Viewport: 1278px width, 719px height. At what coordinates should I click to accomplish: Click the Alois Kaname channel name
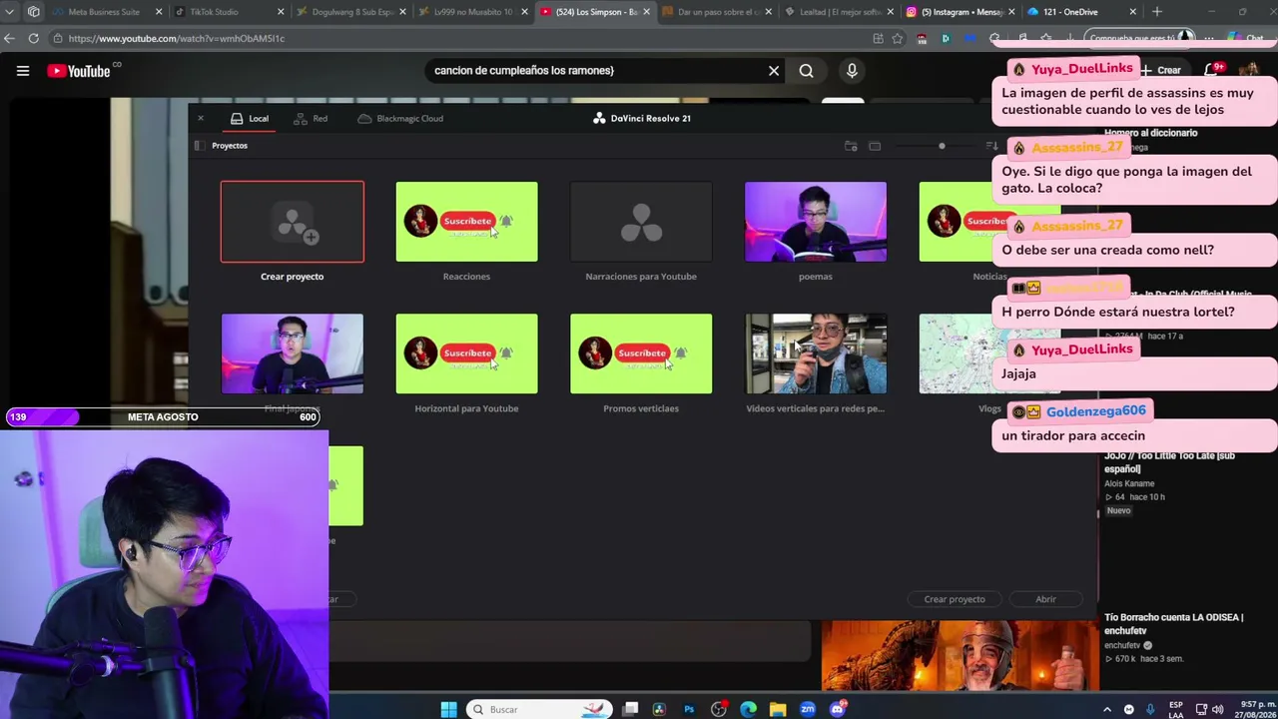[1129, 484]
